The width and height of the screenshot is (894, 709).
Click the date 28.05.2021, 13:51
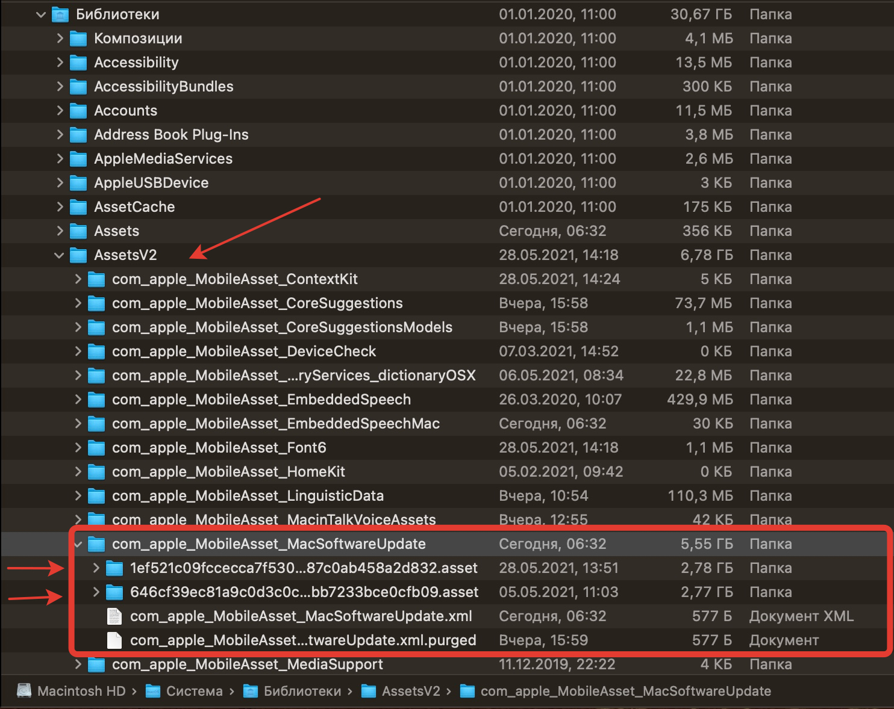558,568
